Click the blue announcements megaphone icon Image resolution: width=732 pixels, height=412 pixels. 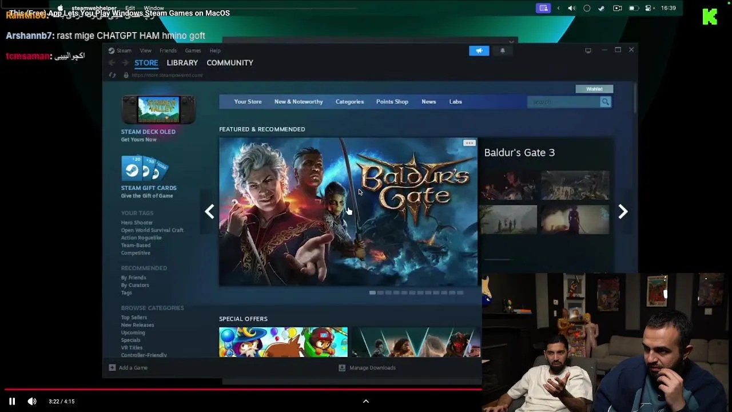tap(479, 50)
